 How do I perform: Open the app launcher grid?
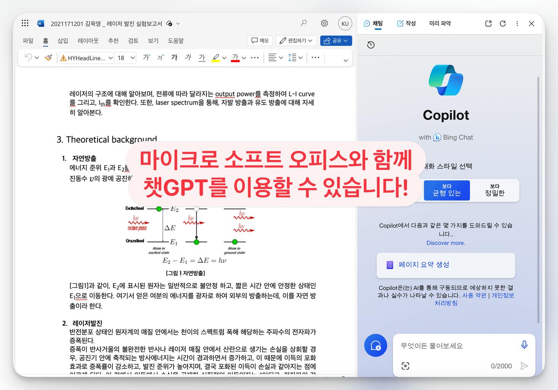click(x=25, y=23)
